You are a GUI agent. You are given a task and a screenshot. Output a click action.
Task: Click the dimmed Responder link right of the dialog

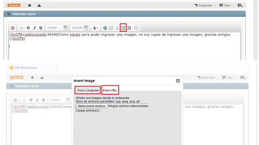[206, 77]
